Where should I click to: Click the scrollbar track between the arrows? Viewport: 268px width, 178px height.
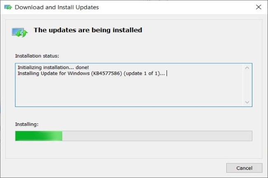(247, 85)
